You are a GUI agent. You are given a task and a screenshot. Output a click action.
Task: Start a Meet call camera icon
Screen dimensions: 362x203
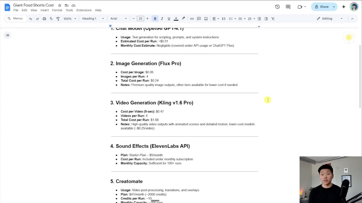pos(300,7)
